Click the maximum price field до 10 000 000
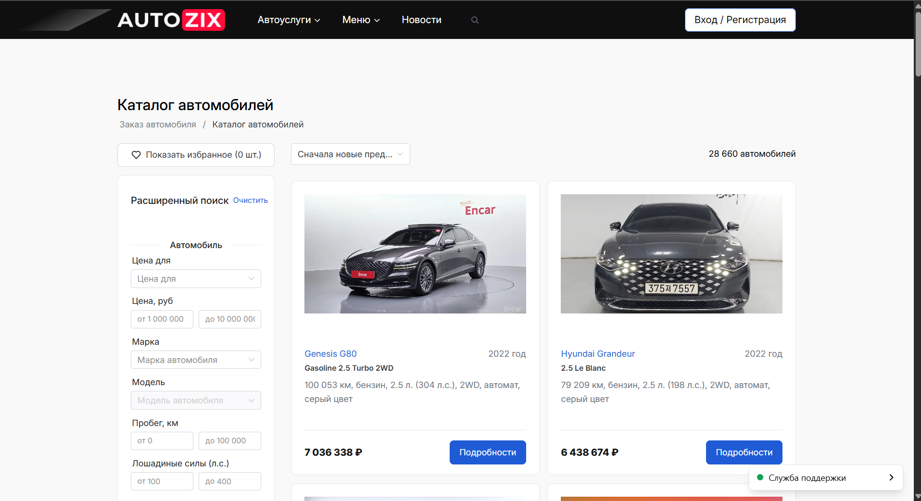The image size is (921, 501). (230, 319)
